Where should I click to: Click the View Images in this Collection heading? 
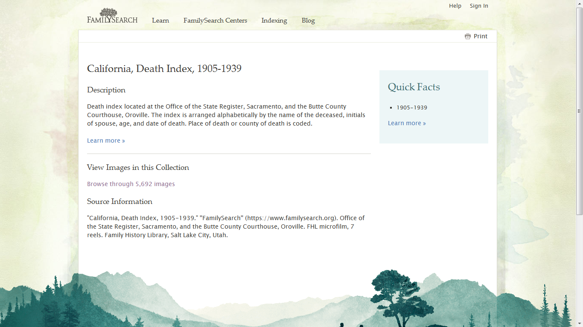[138, 167]
